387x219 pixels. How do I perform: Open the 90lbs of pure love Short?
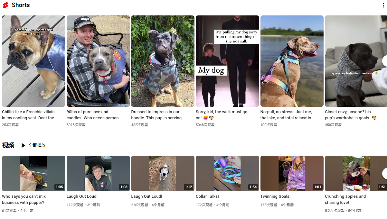click(98, 61)
